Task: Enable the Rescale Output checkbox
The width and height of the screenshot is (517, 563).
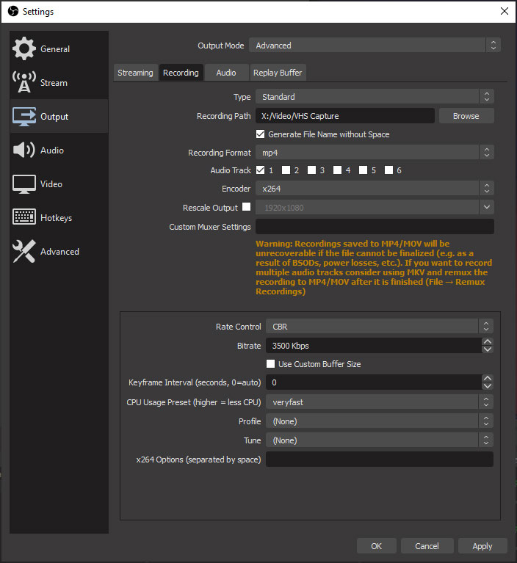Action: 247,207
